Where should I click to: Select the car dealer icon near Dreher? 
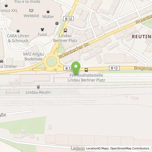coord(1,61)
